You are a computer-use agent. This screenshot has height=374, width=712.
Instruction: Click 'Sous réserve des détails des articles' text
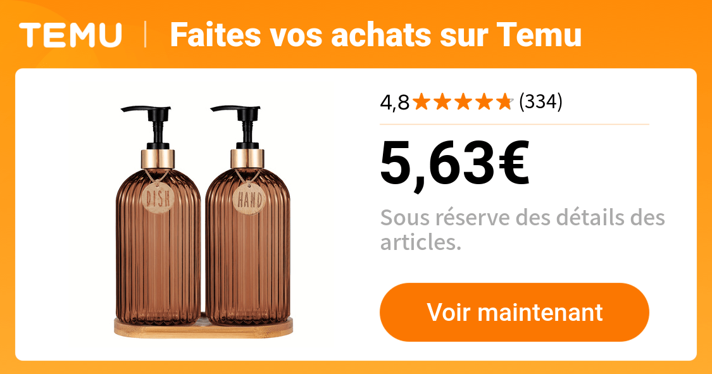tap(522, 230)
